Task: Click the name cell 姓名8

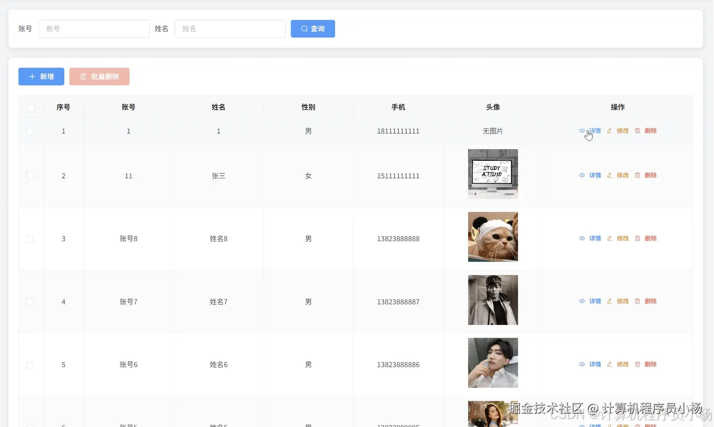Action: (x=219, y=239)
